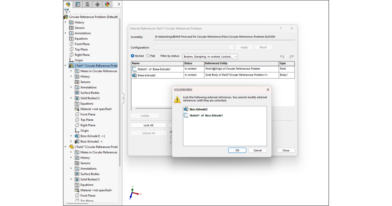The image size is (392, 206).
Task: Switch to the PropertyManager tab
Action: pyautogui.click(x=78, y=4)
